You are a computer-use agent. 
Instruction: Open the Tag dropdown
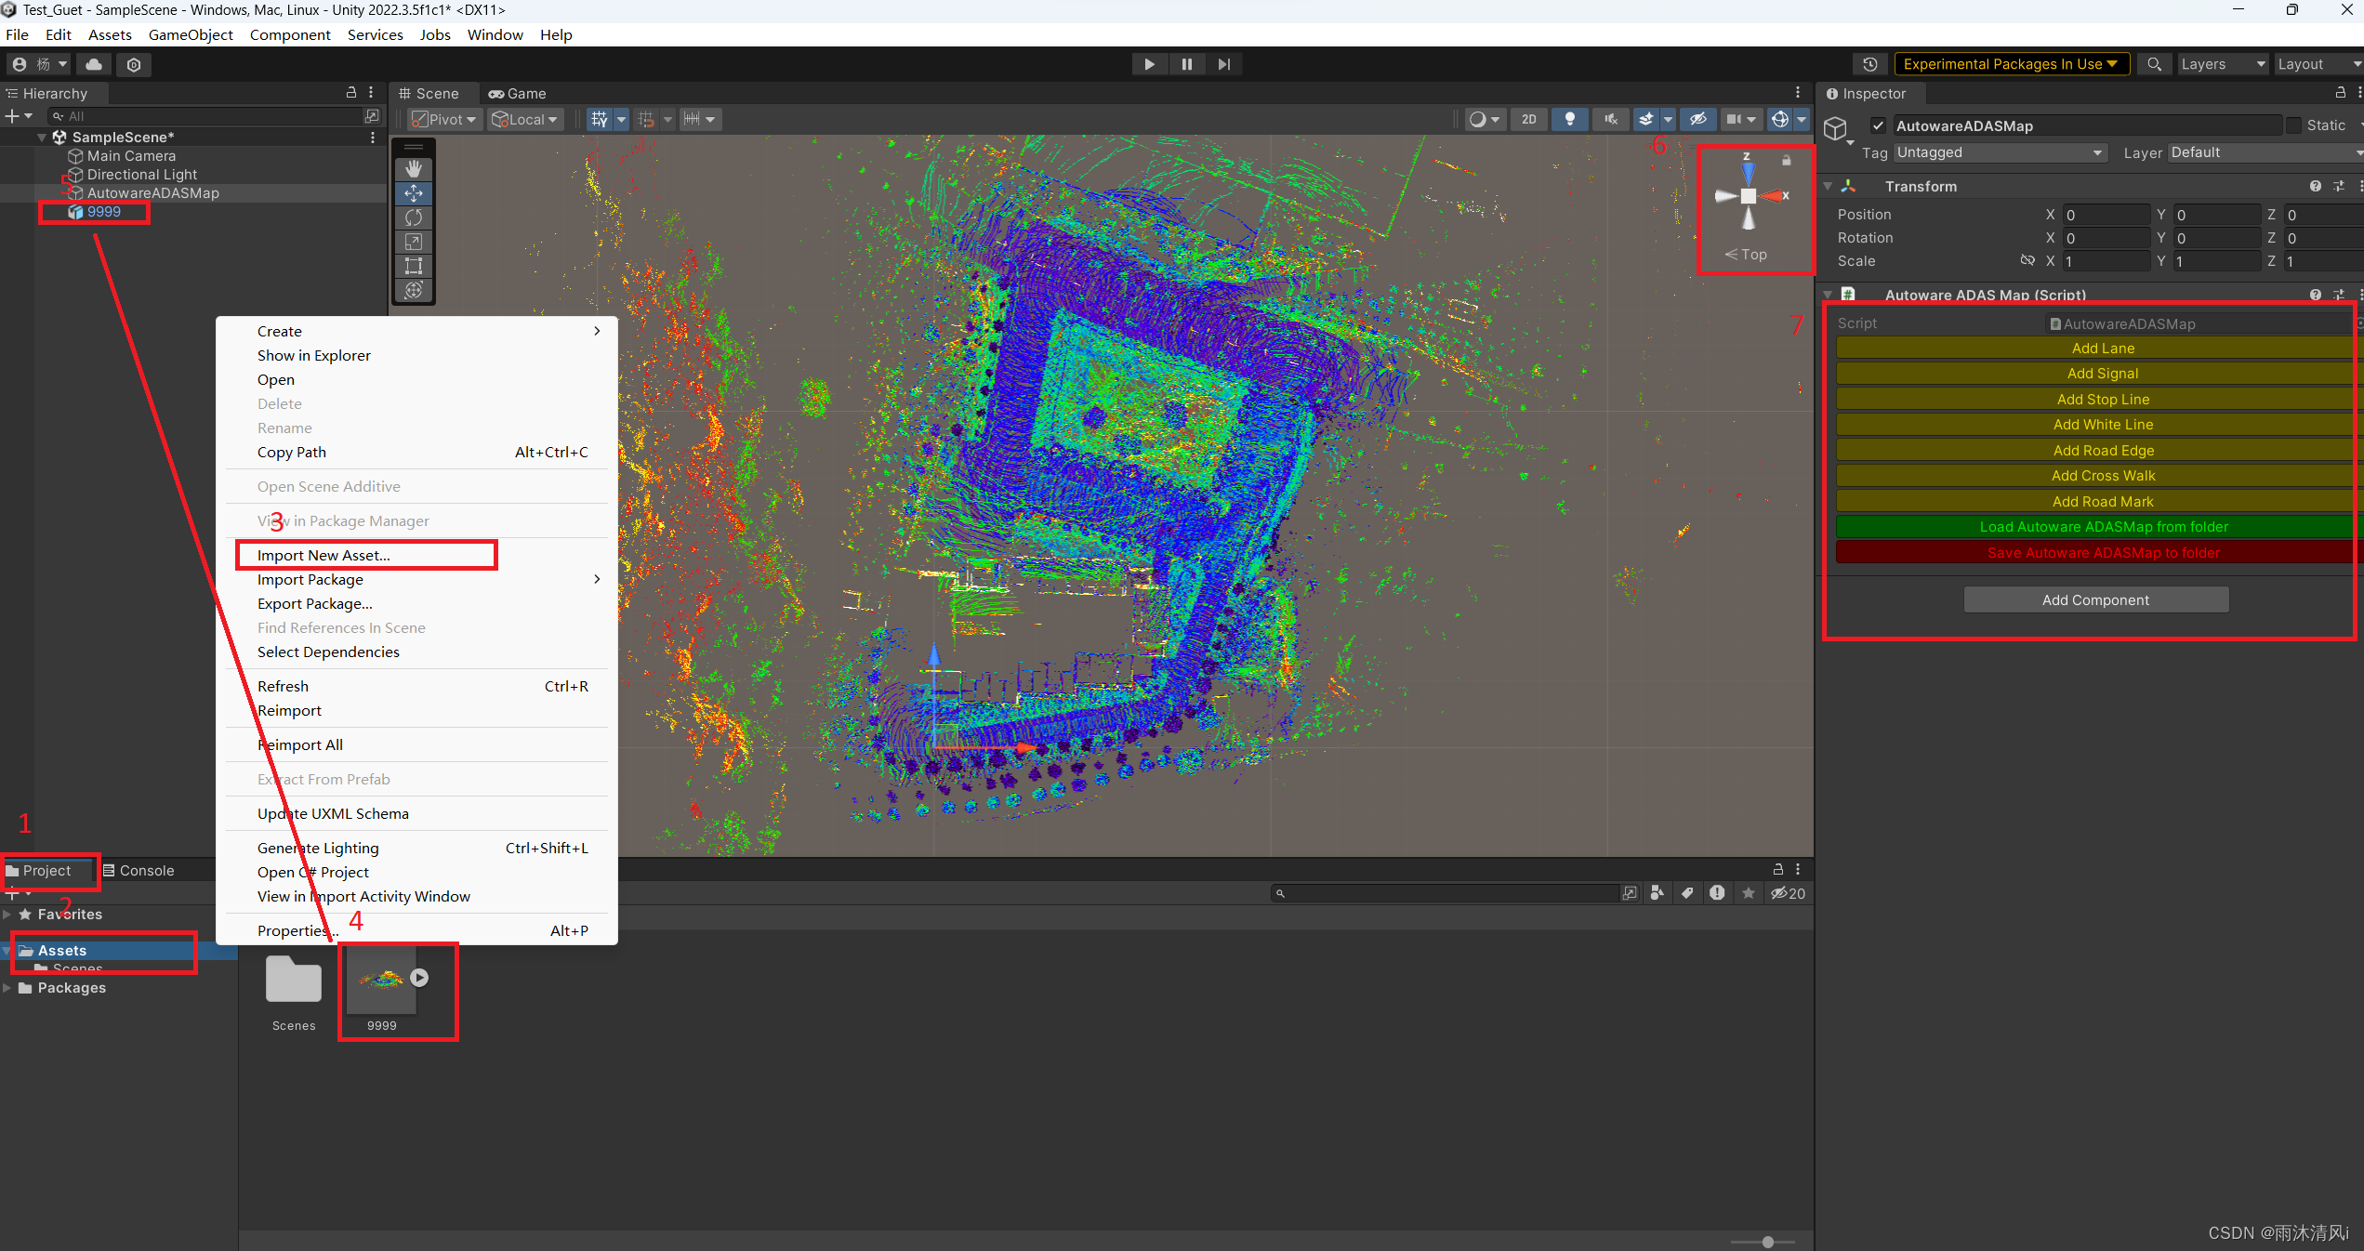[1999, 152]
